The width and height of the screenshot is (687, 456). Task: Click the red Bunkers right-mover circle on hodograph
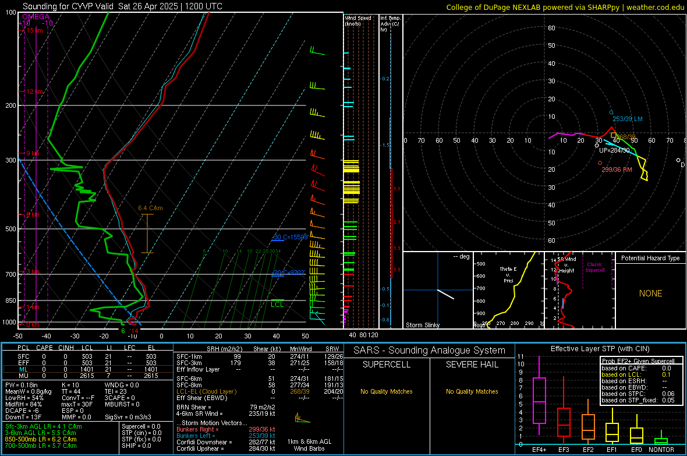point(600,162)
